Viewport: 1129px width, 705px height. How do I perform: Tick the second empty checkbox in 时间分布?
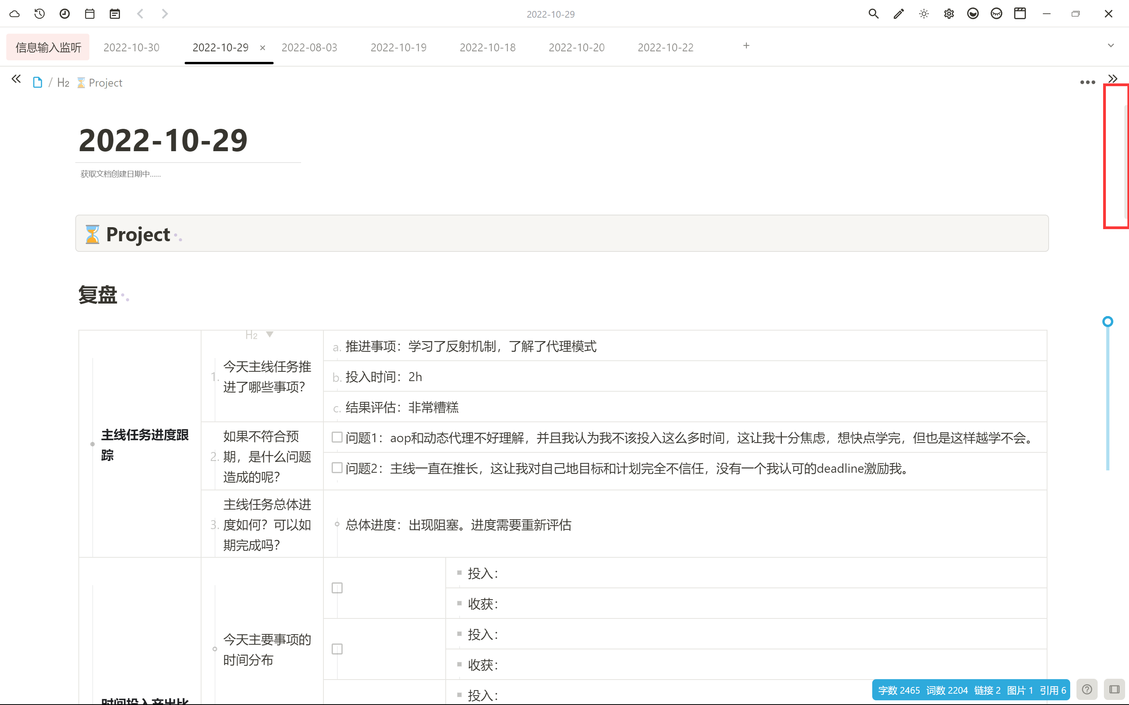(337, 649)
